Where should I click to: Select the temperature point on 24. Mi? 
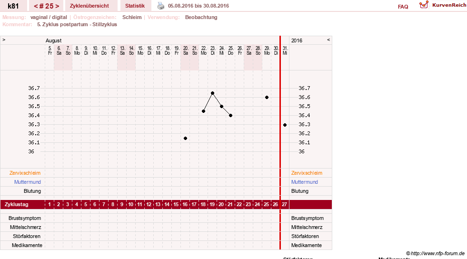tap(221, 106)
